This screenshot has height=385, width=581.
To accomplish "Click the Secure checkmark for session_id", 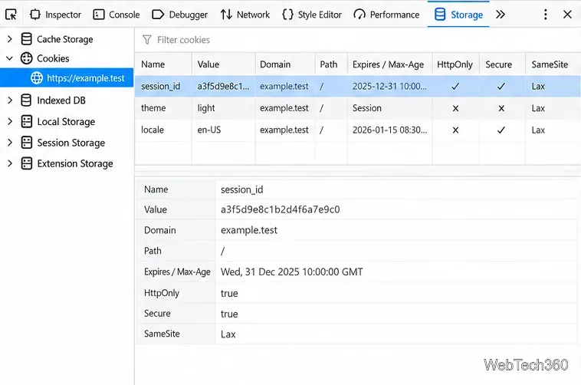I will click(501, 86).
